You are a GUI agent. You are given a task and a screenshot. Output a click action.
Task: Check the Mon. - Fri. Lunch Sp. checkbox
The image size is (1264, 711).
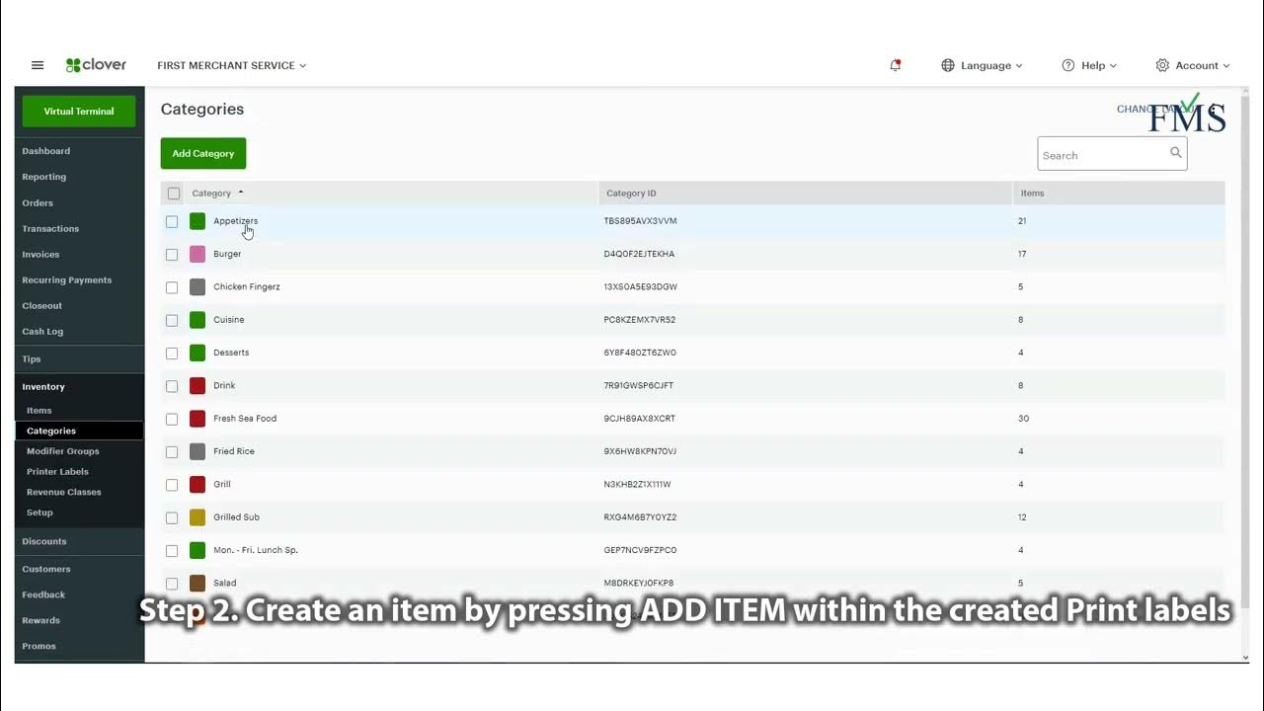[172, 551]
